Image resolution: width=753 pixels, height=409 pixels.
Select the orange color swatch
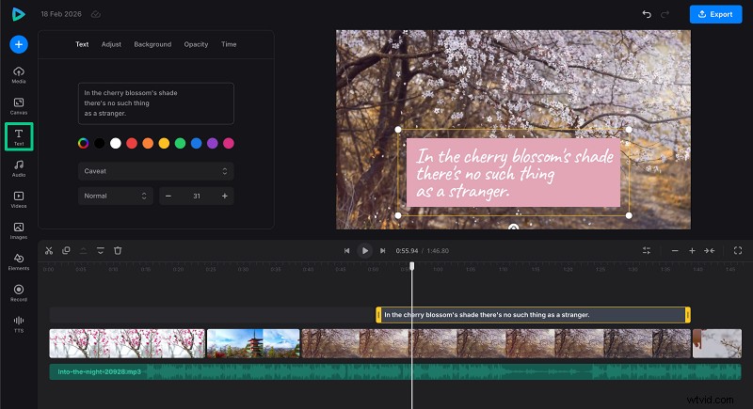pyautogui.click(x=148, y=143)
